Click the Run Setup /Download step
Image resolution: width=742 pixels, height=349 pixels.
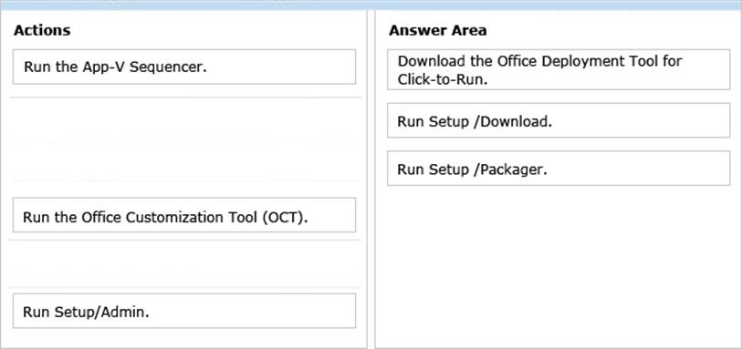[x=559, y=120]
